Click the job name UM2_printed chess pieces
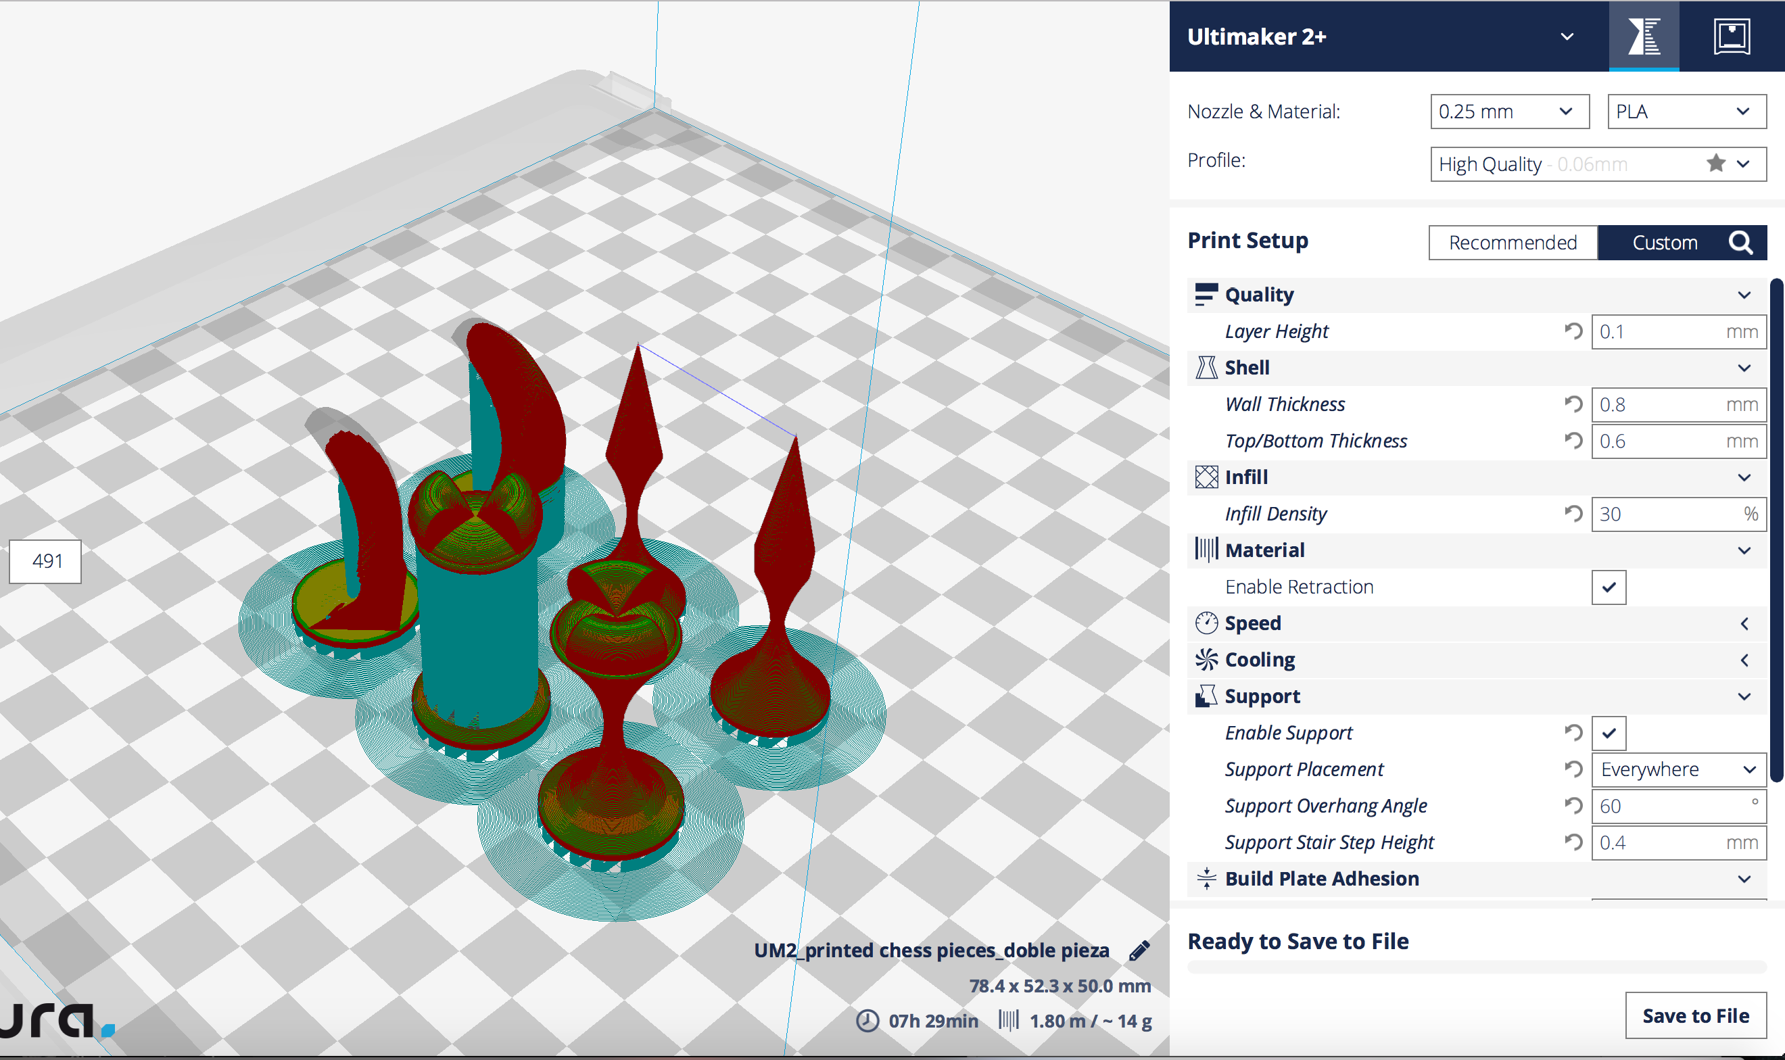 point(932,950)
